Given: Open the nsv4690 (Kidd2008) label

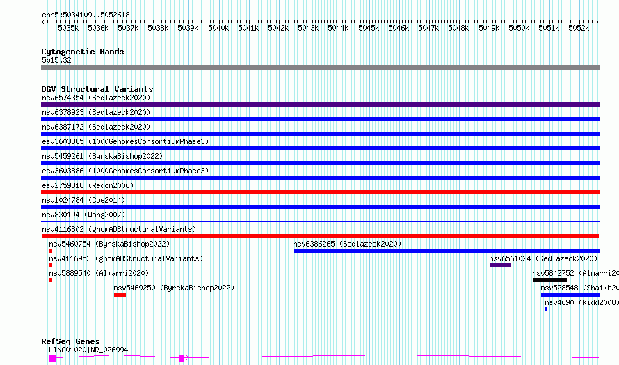Looking at the screenshot, I should tap(581, 302).
